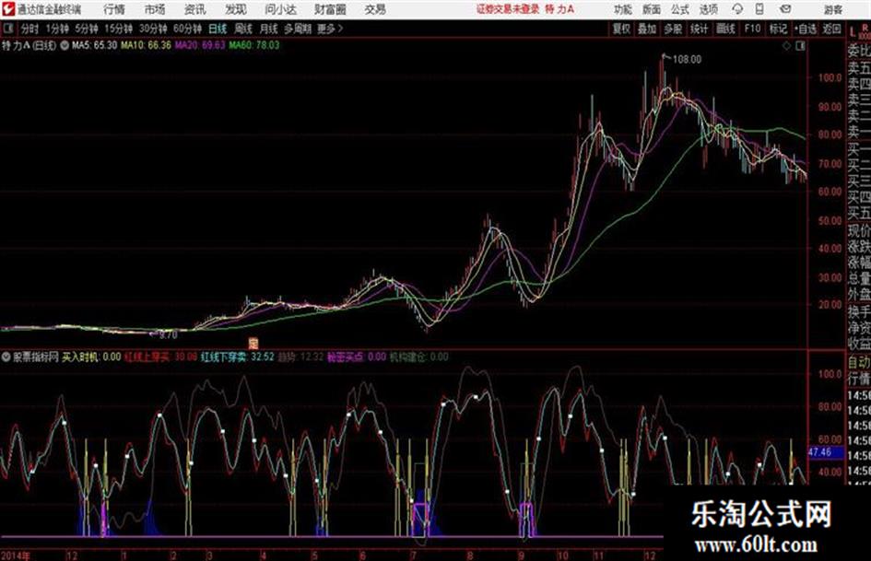This screenshot has width=871, height=561.
Task: Switch to 周线 weekly period
Action: pos(243,29)
